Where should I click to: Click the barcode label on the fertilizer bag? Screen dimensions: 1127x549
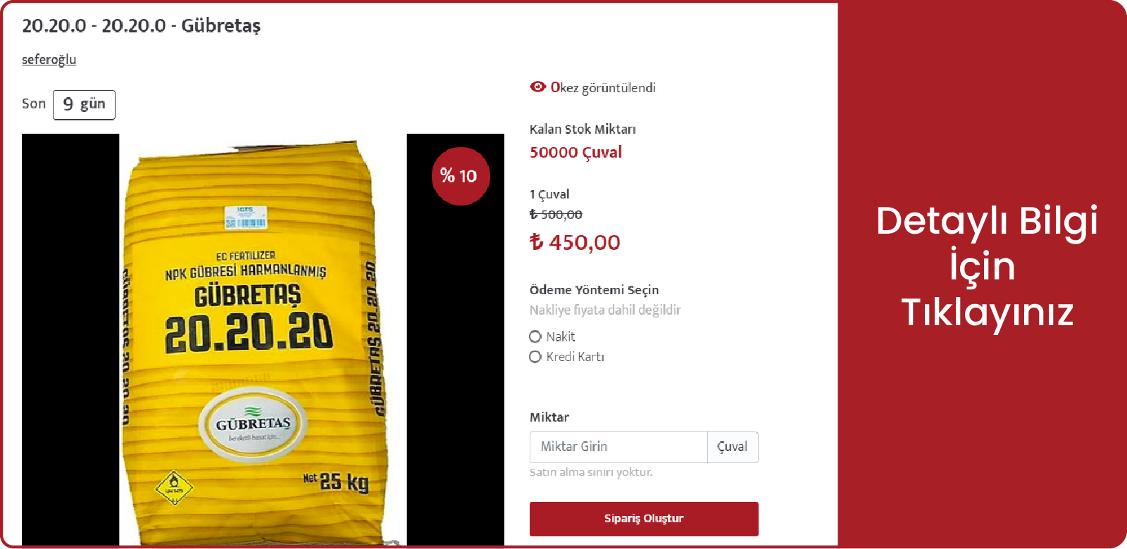click(245, 217)
